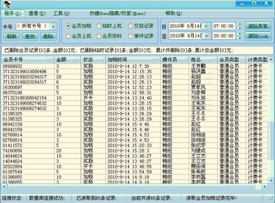Grab the window resize grip corner

[x=271, y=199]
